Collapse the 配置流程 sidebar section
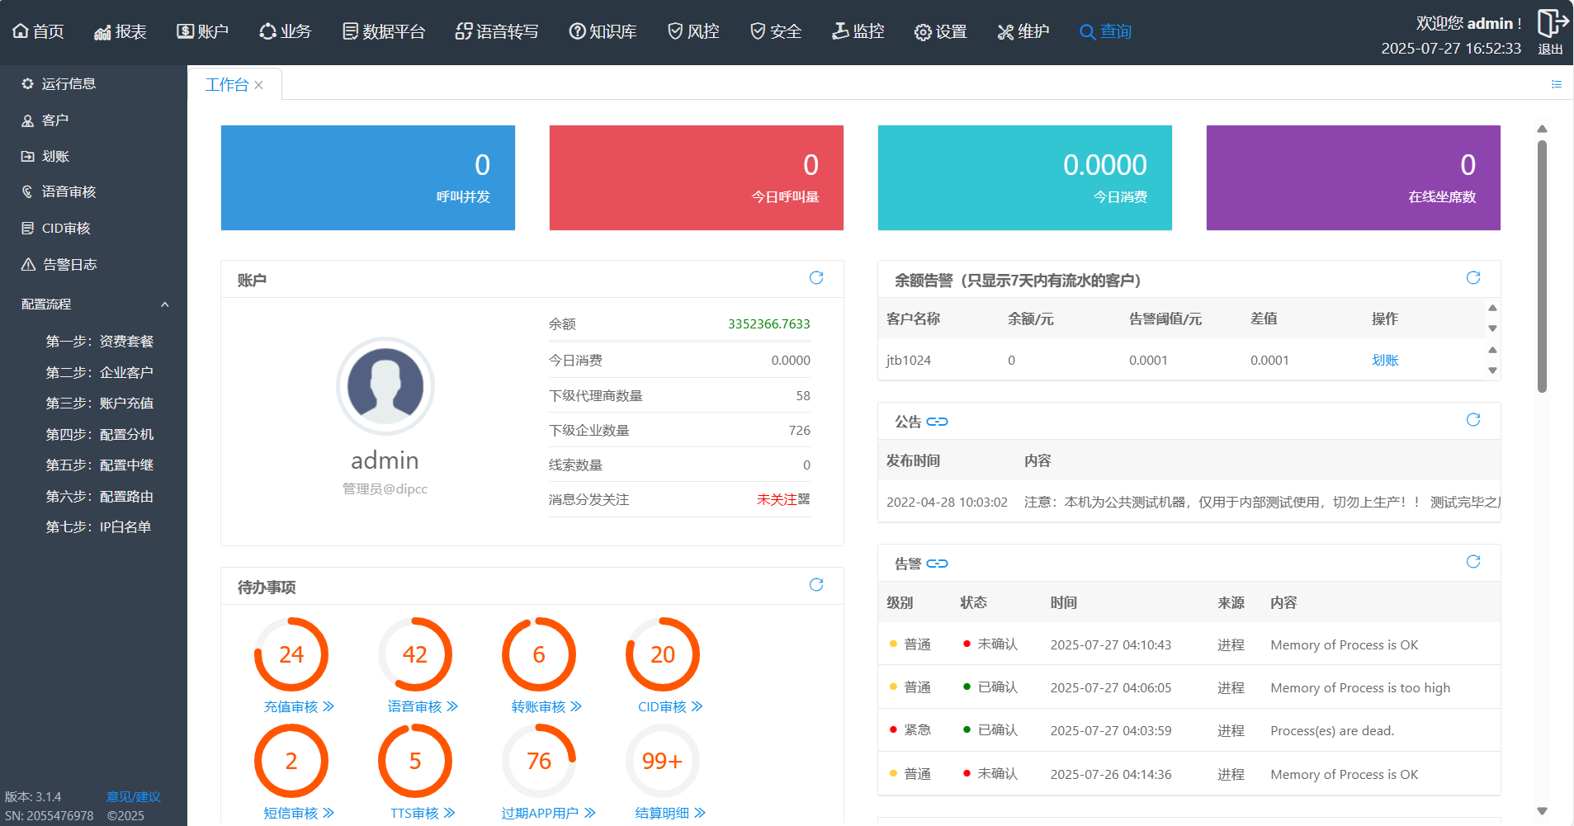Viewport: 1574px width, 826px height. [164, 304]
